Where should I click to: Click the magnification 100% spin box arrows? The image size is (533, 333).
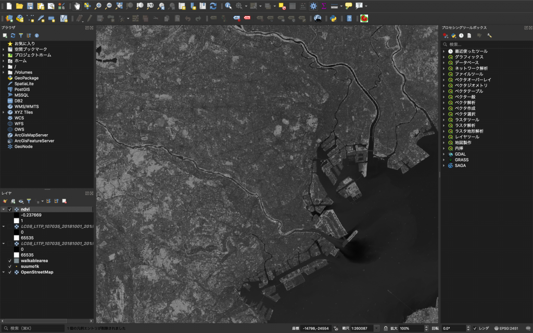(x=426, y=328)
